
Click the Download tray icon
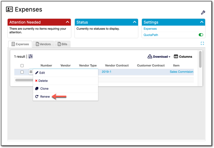coord(150,56)
